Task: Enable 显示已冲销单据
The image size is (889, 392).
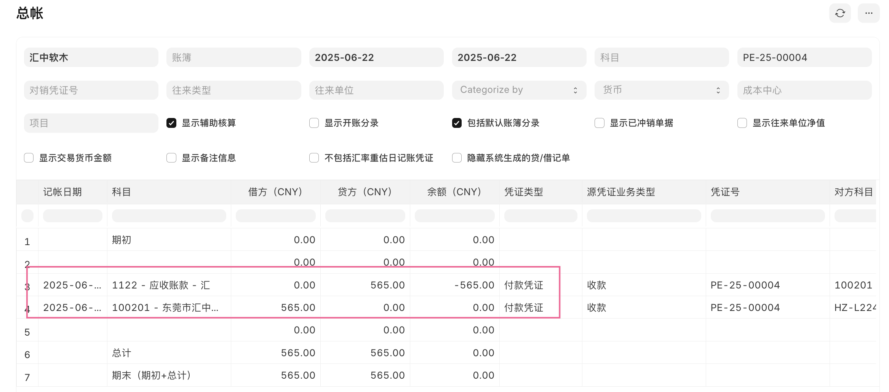Action: (x=599, y=123)
